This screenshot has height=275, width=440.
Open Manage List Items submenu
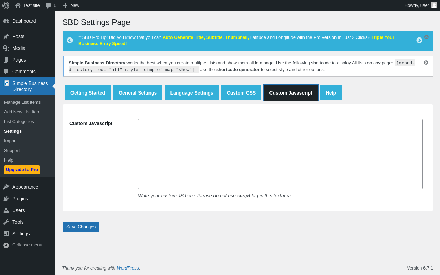click(22, 102)
